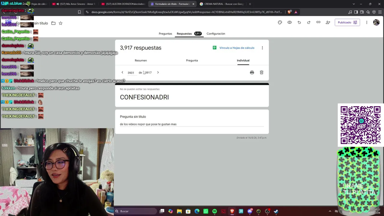Screen dimensions: 384x216
Task: Redo the last form change
Action: point(309,22)
